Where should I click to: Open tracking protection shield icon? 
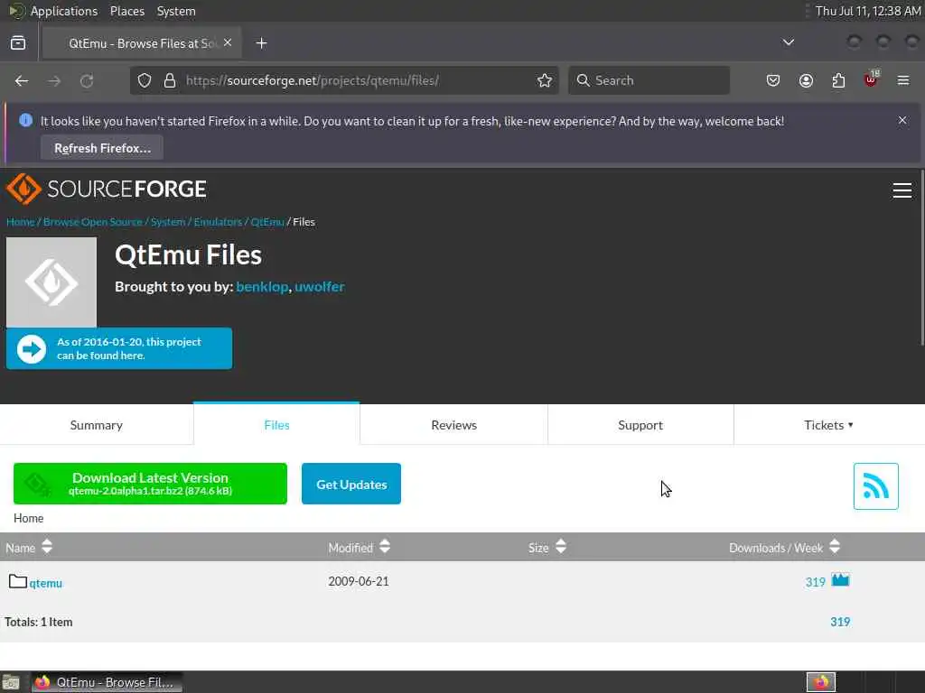tap(145, 80)
